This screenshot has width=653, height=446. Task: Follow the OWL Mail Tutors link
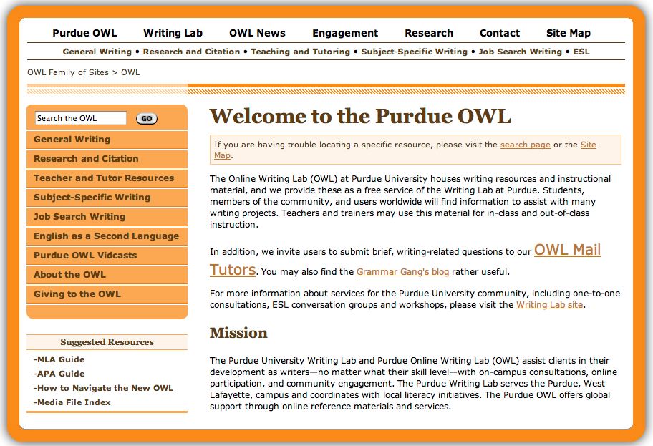click(x=566, y=251)
